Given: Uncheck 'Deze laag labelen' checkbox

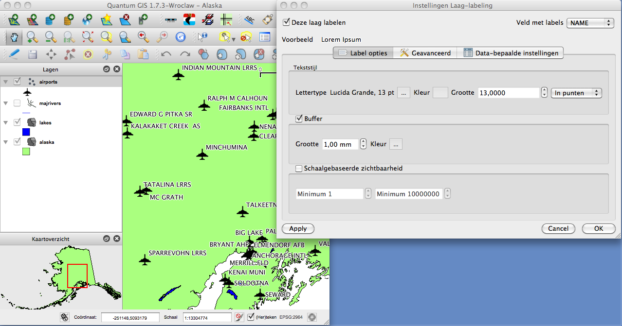Looking at the screenshot, I should [286, 22].
